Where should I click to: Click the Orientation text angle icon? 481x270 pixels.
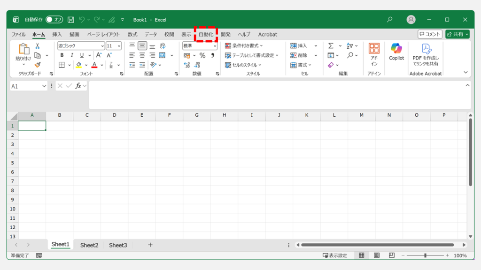[x=154, y=65]
